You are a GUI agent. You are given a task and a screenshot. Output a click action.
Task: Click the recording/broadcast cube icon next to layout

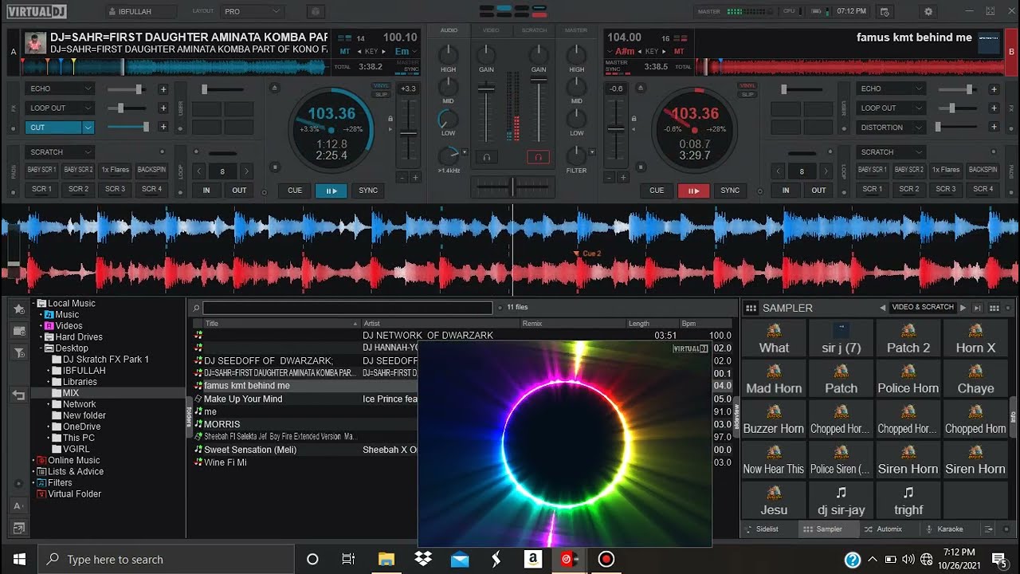tap(315, 12)
